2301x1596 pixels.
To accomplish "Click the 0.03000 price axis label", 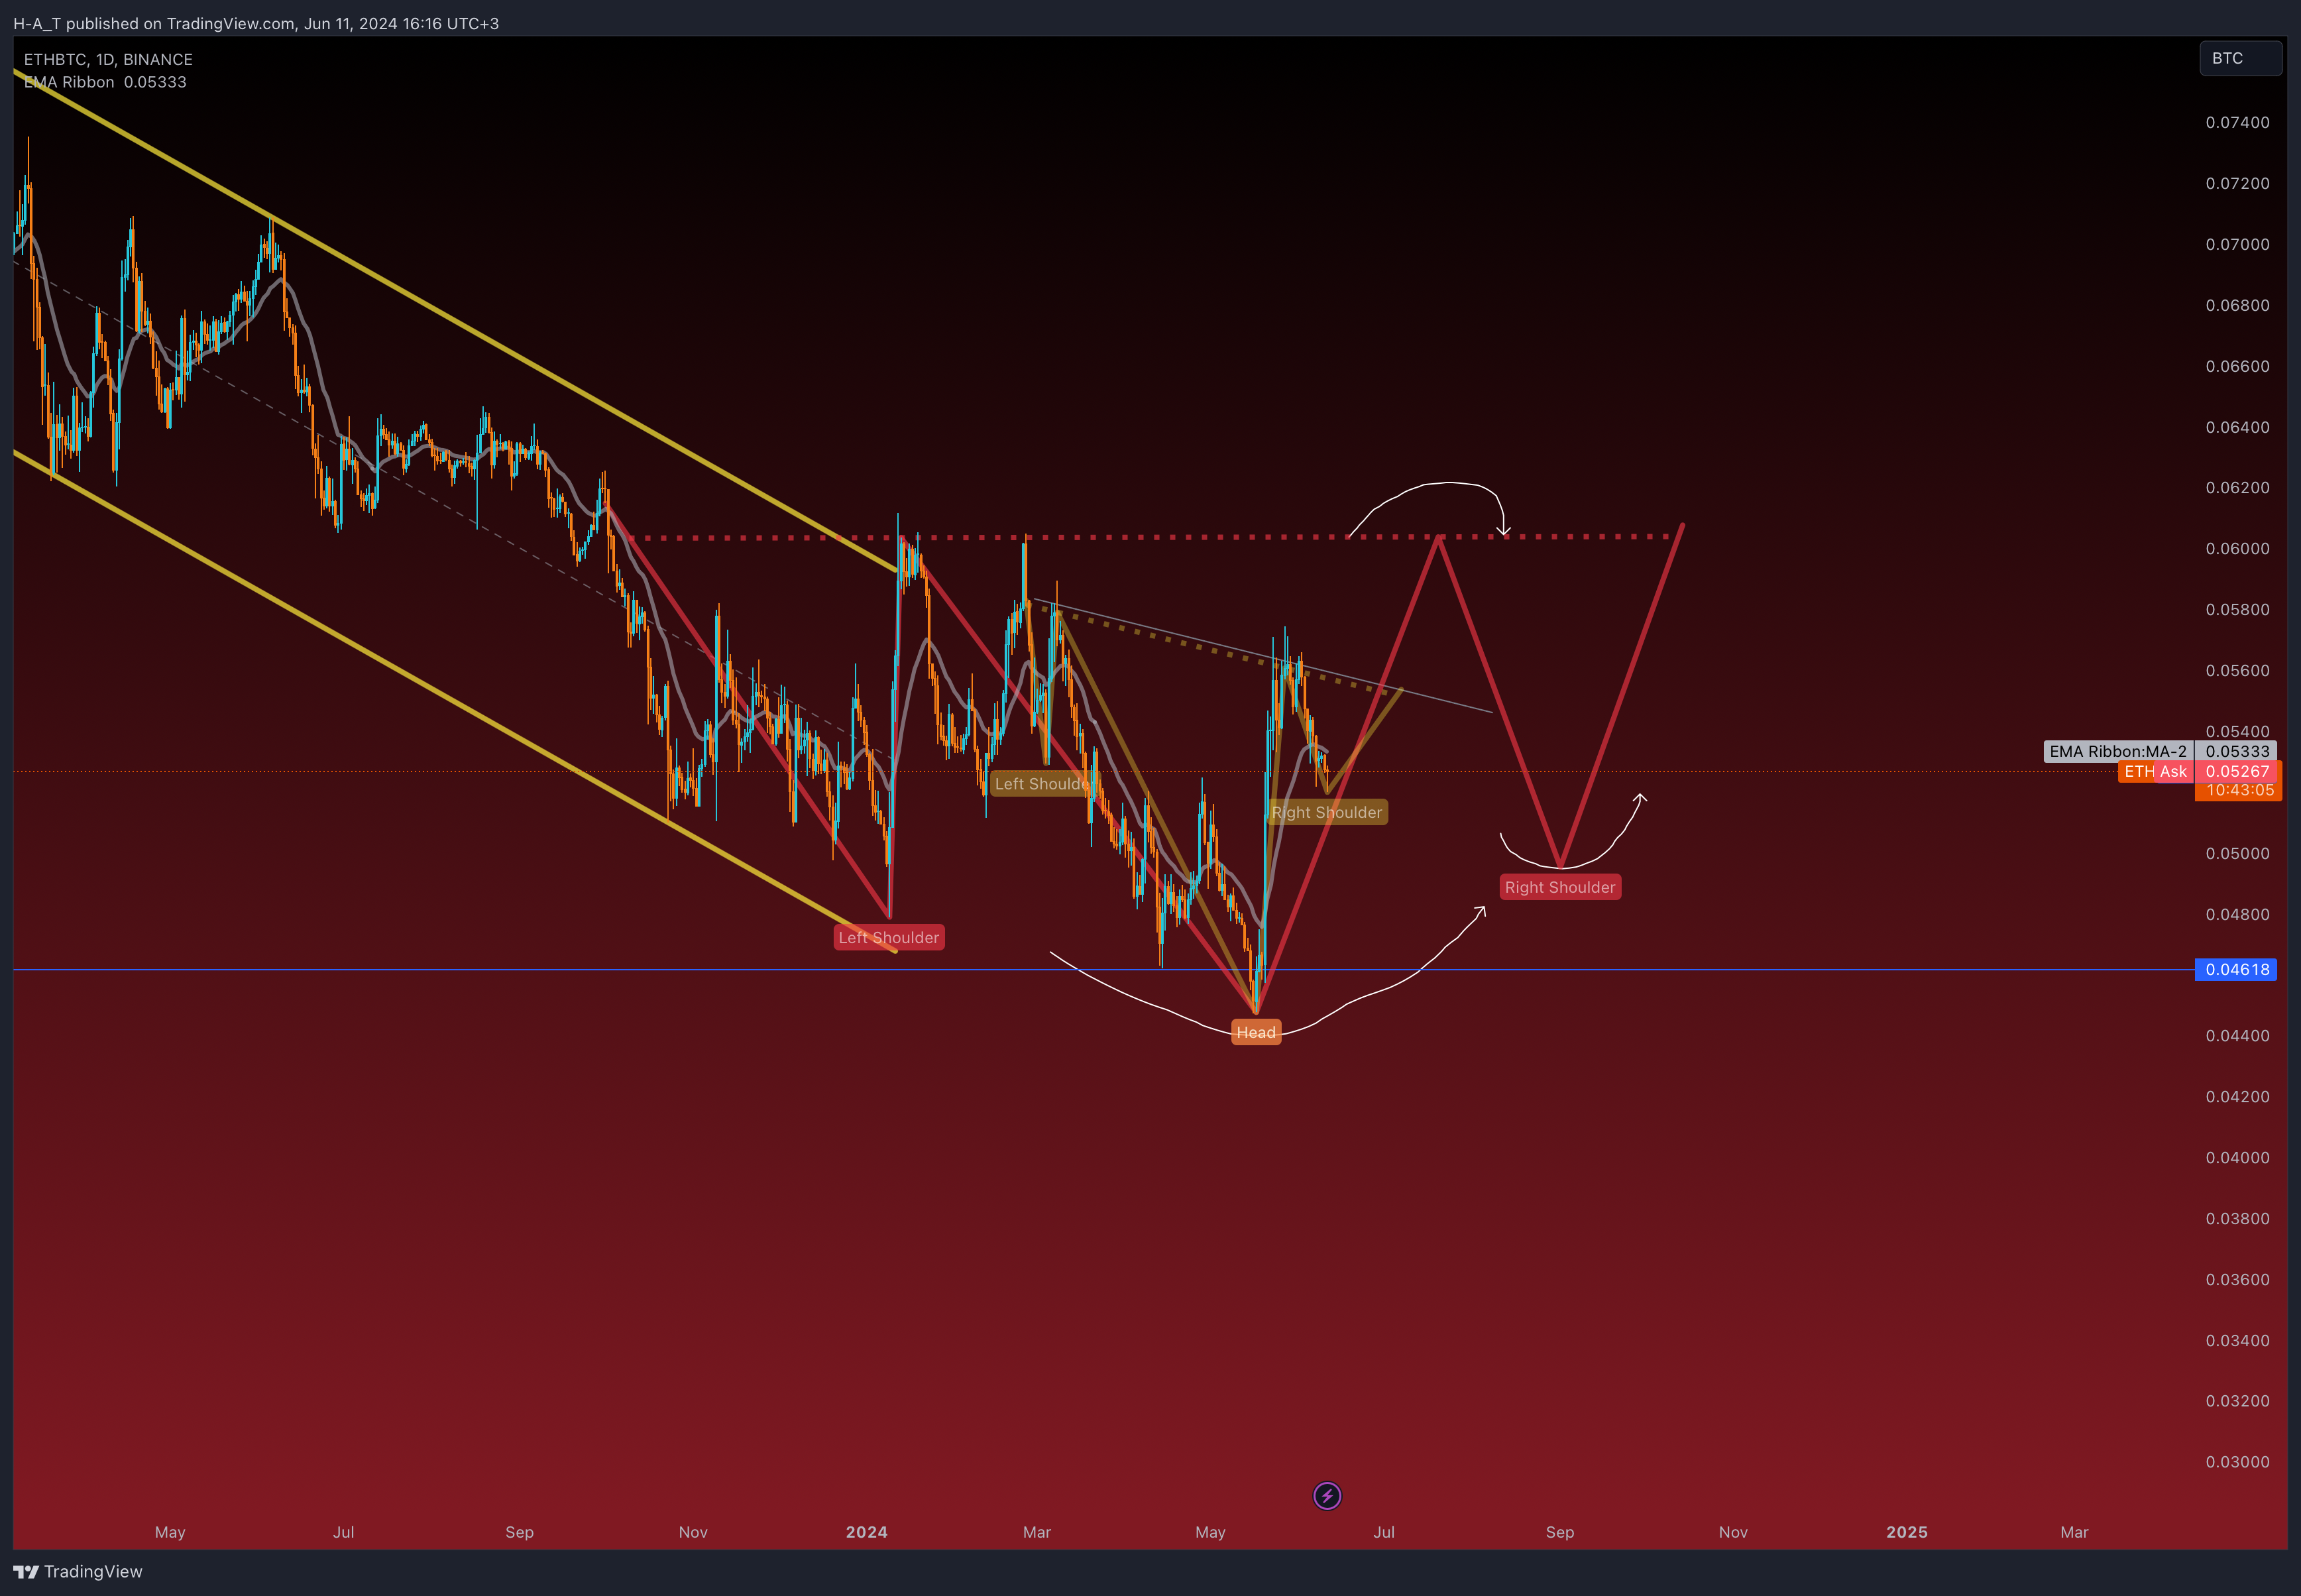I will [2238, 1461].
